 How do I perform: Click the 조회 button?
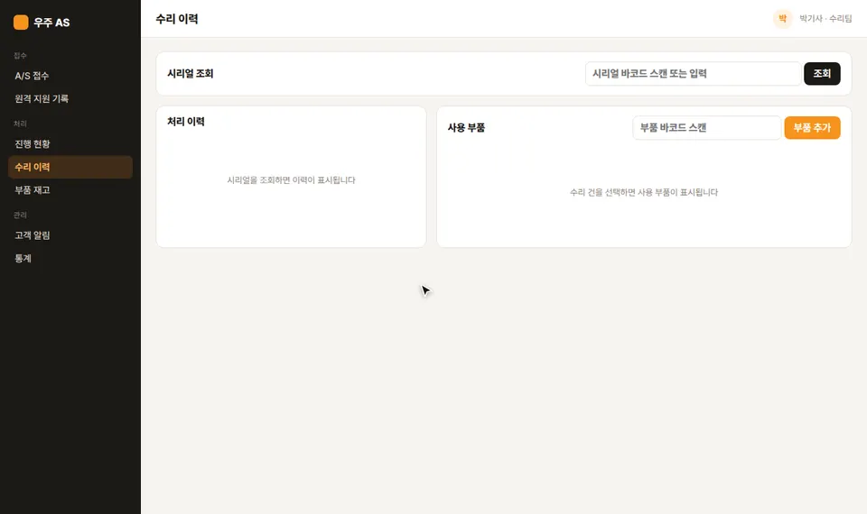point(822,73)
